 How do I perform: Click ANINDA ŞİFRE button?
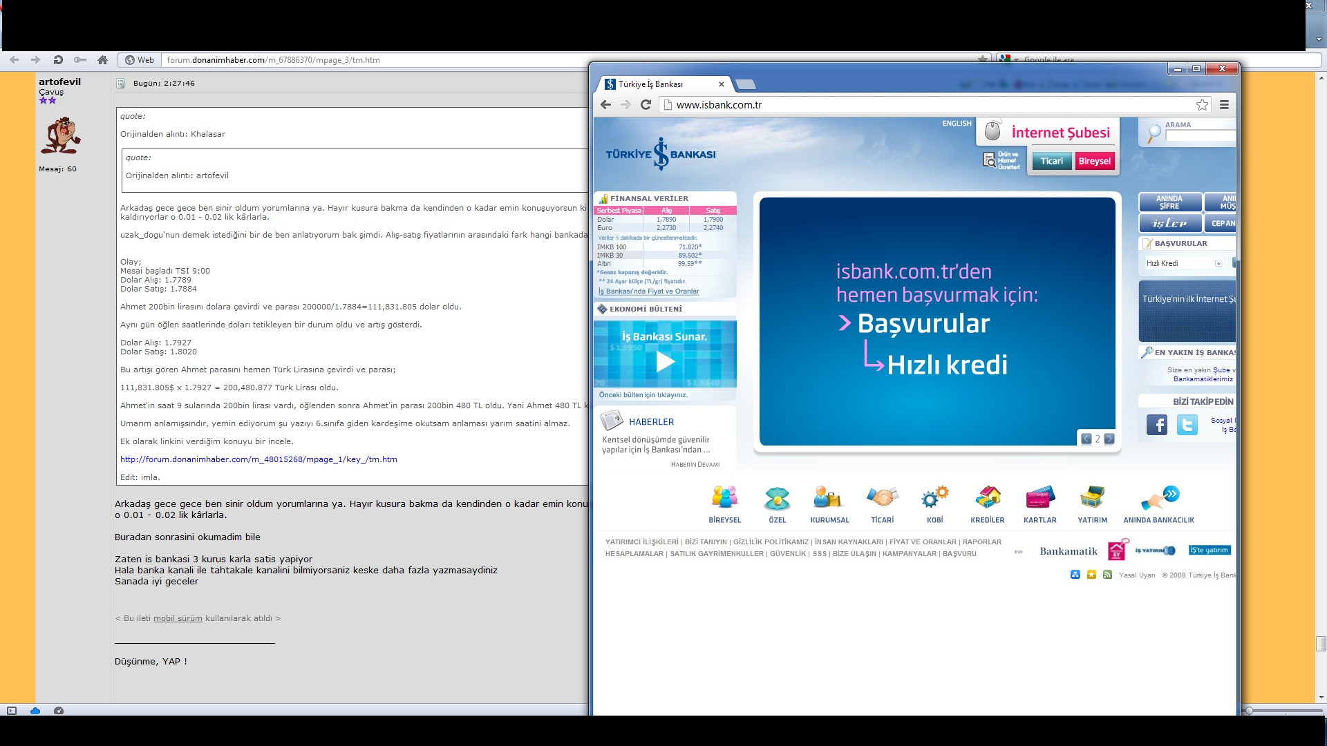pyautogui.click(x=1169, y=202)
